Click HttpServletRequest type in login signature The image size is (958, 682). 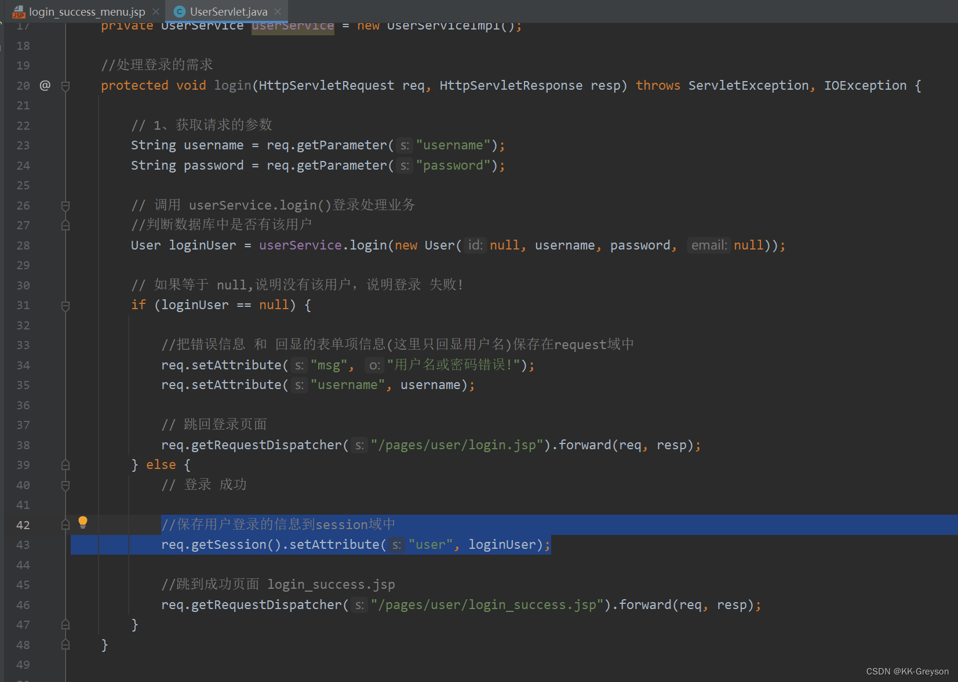click(326, 86)
